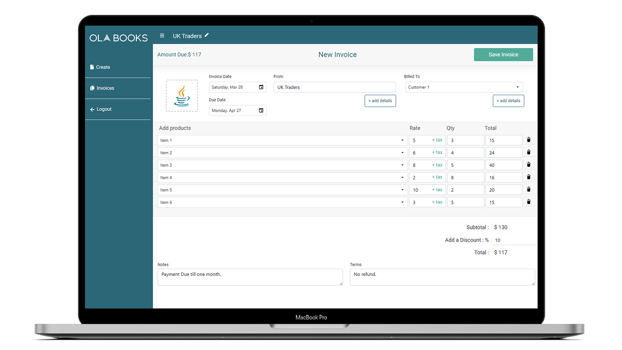Open the Create sidebar menu

point(103,67)
